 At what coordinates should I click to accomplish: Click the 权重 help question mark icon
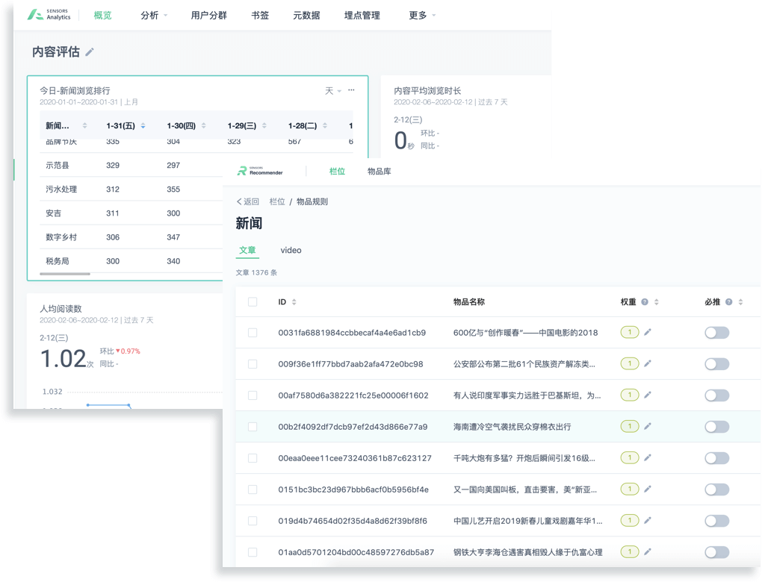pos(644,302)
